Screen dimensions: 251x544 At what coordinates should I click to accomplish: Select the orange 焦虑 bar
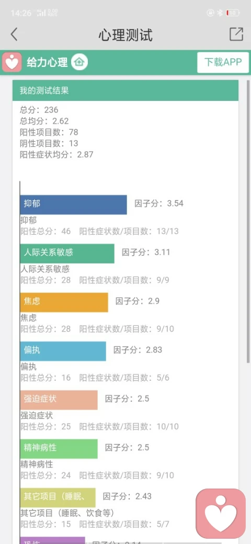64,302
